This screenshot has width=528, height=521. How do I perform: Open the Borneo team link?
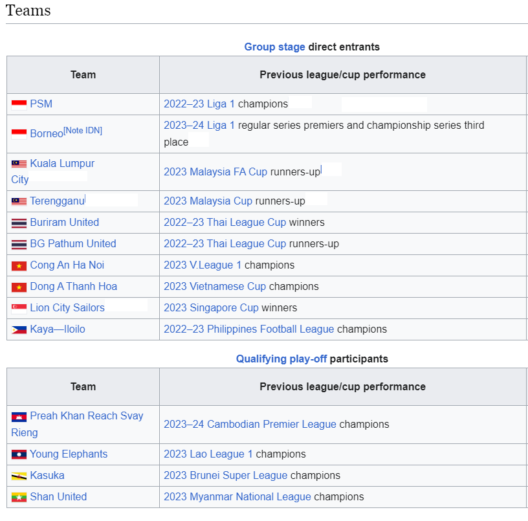tap(47, 133)
